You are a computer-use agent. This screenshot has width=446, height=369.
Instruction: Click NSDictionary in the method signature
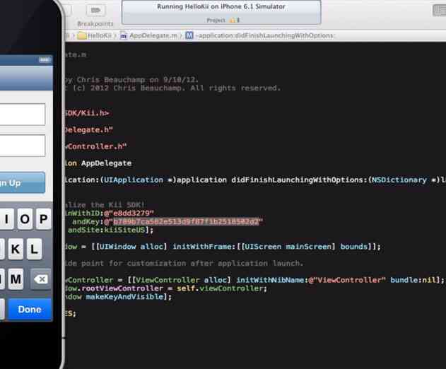pyautogui.click(x=397, y=180)
